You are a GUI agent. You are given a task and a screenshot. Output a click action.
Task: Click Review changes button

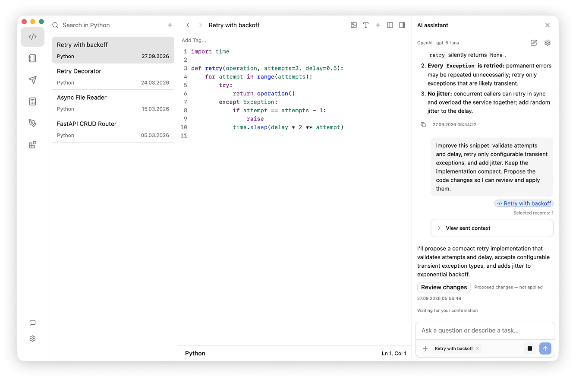(444, 287)
